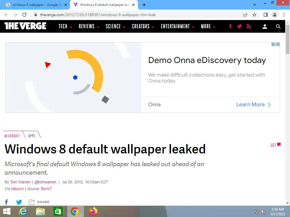Click Learn More on the Onna ad
Viewport: 290px width, 217px height.
click(253, 105)
